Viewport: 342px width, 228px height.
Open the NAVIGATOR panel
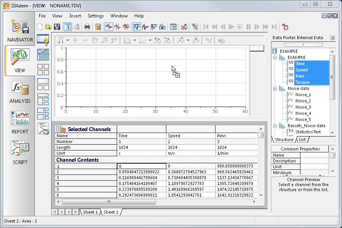(20, 31)
